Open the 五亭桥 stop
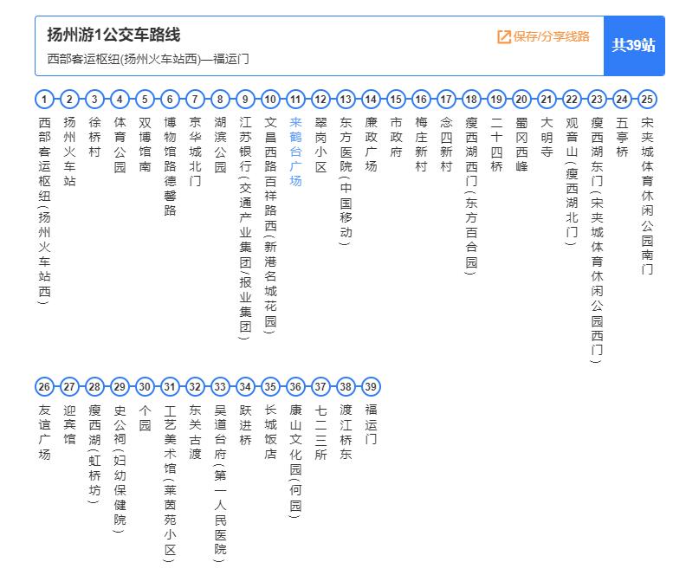Viewport: 673px width, 575px height. tap(622, 137)
